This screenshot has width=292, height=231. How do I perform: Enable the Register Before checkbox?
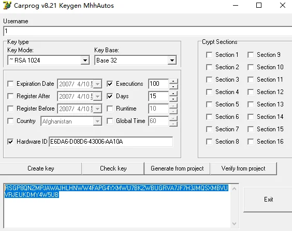coord(10,109)
